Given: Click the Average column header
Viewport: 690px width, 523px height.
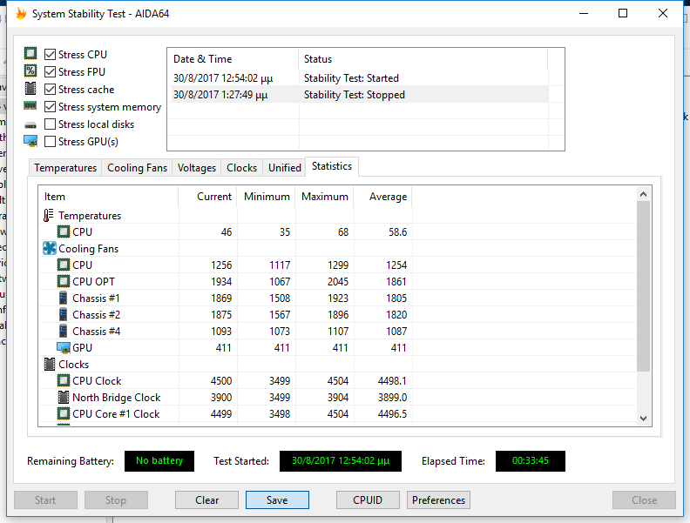Looking at the screenshot, I should (382, 197).
